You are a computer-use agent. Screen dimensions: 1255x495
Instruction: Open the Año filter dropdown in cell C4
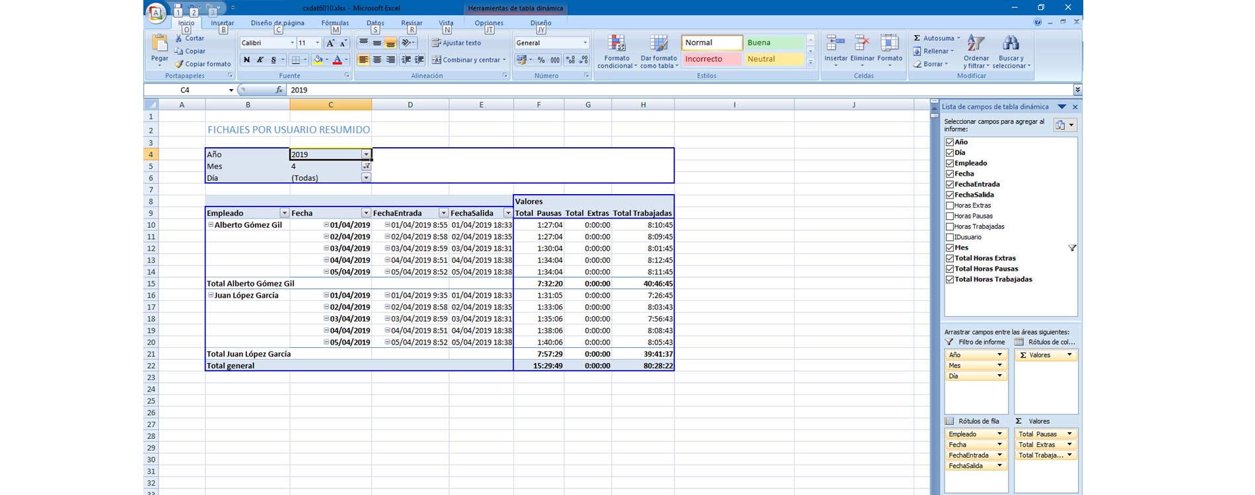[366, 154]
